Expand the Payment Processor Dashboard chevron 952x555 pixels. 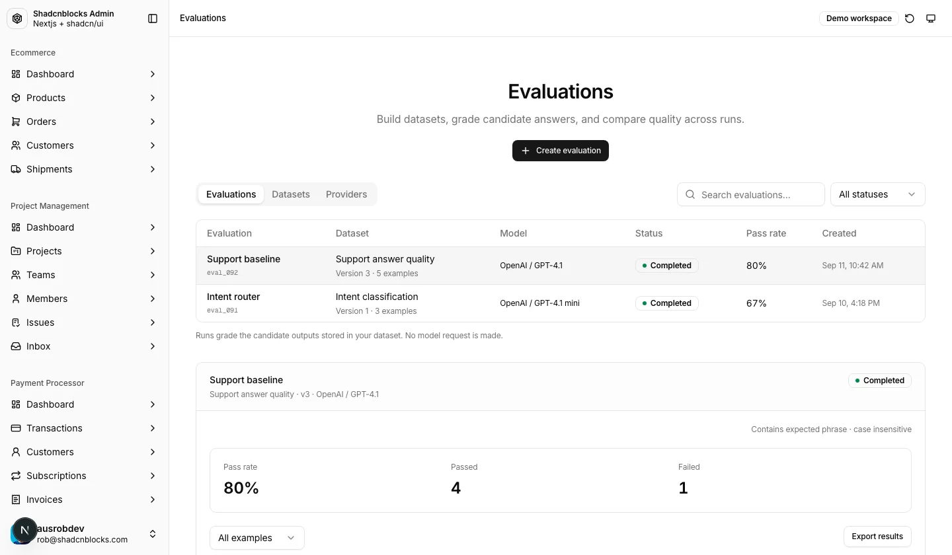pos(153,404)
